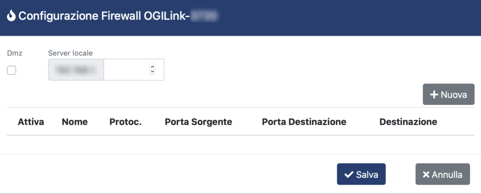Screen dimensions: 481x194
Task: Click the X icon on the Annulla button
Action: click(426, 175)
